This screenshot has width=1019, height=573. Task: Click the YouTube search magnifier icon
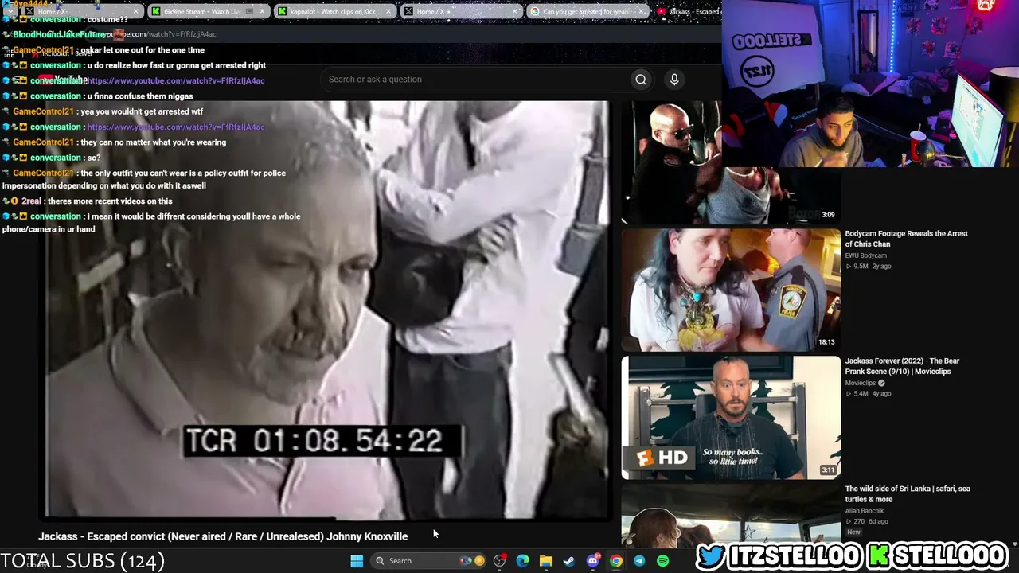click(641, 80)
